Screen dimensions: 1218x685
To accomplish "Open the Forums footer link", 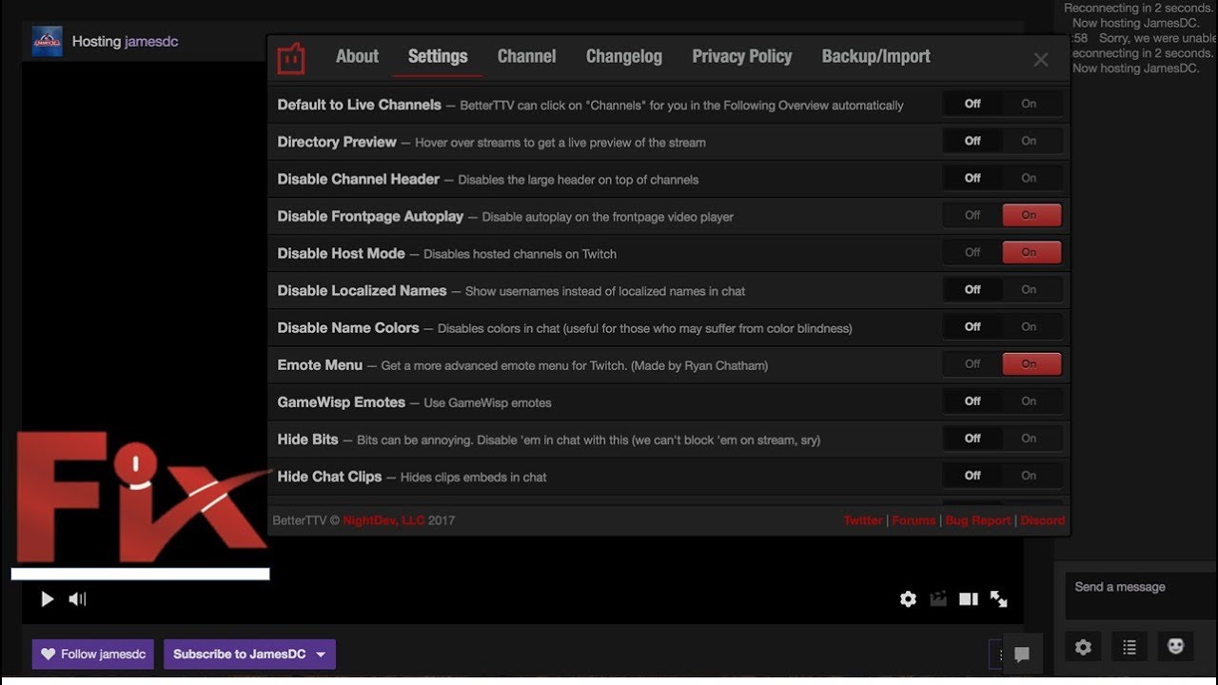I will 913,520.
